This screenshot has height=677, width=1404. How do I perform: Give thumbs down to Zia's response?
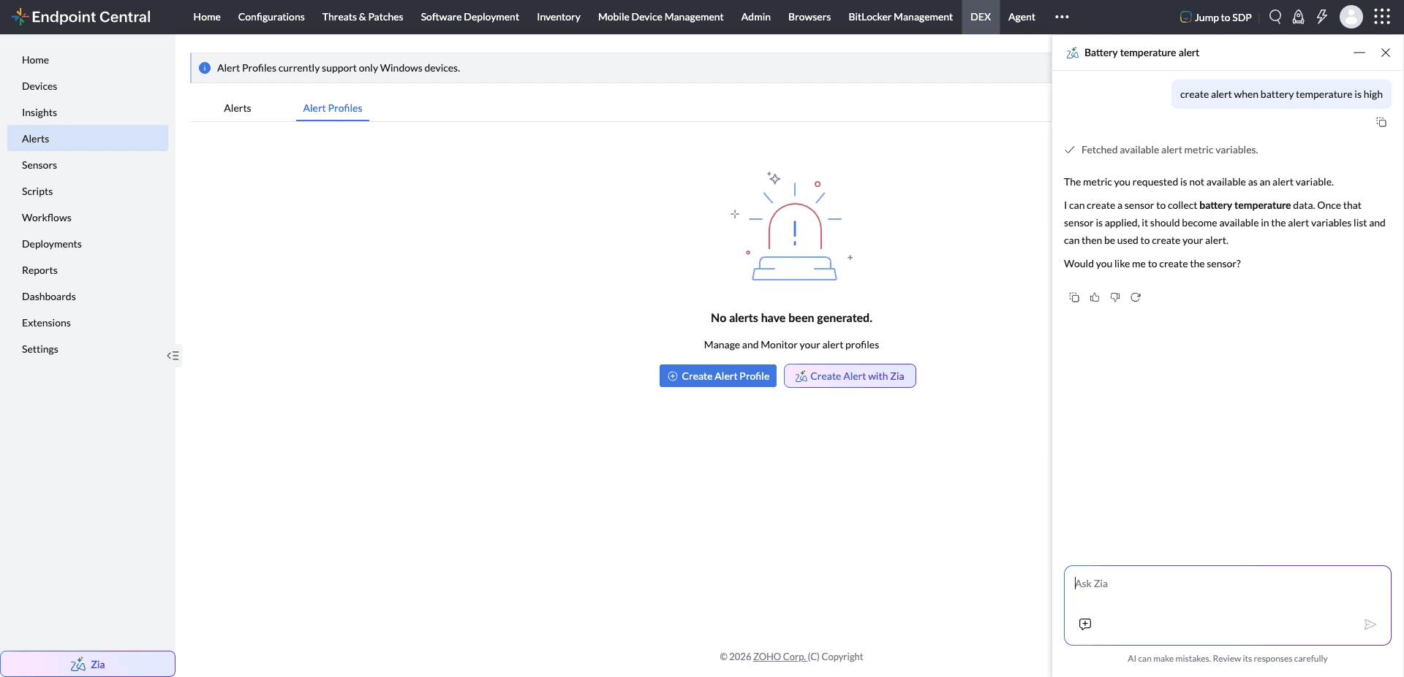1115,297
